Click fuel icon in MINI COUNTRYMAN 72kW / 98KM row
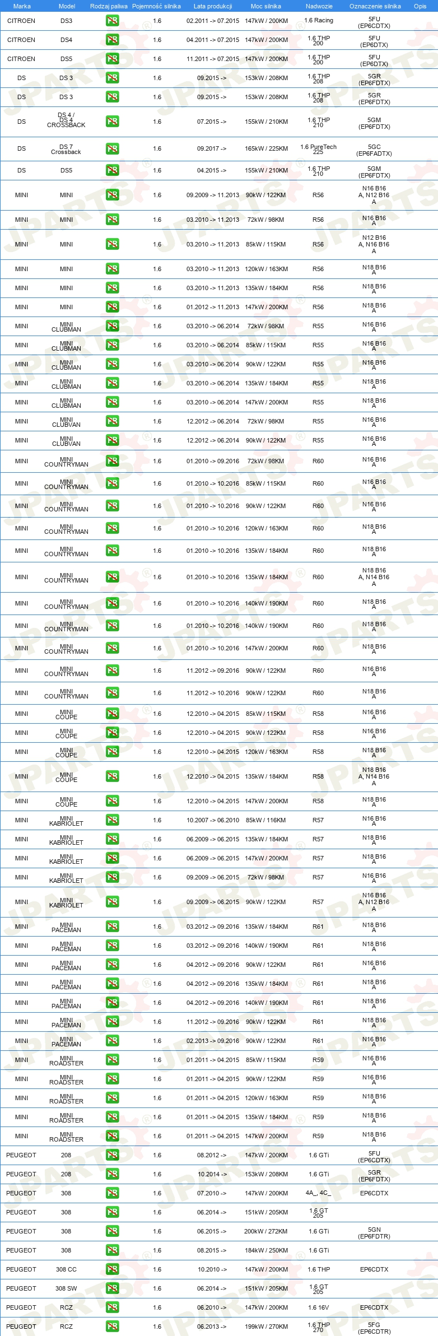438x1336 pixels. point(112,461)
